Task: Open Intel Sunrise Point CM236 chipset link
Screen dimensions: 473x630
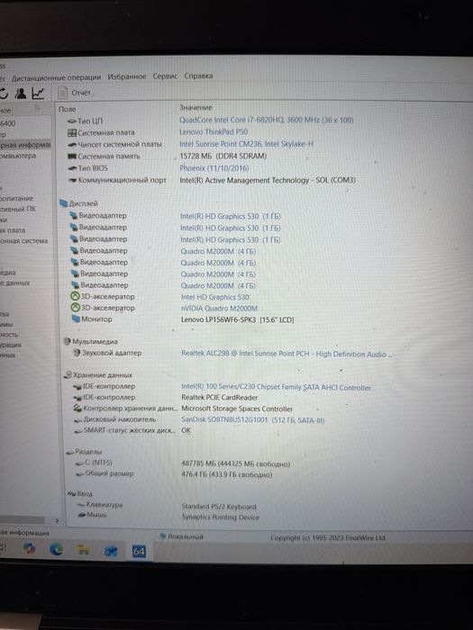Action: (x=247, y=144)
